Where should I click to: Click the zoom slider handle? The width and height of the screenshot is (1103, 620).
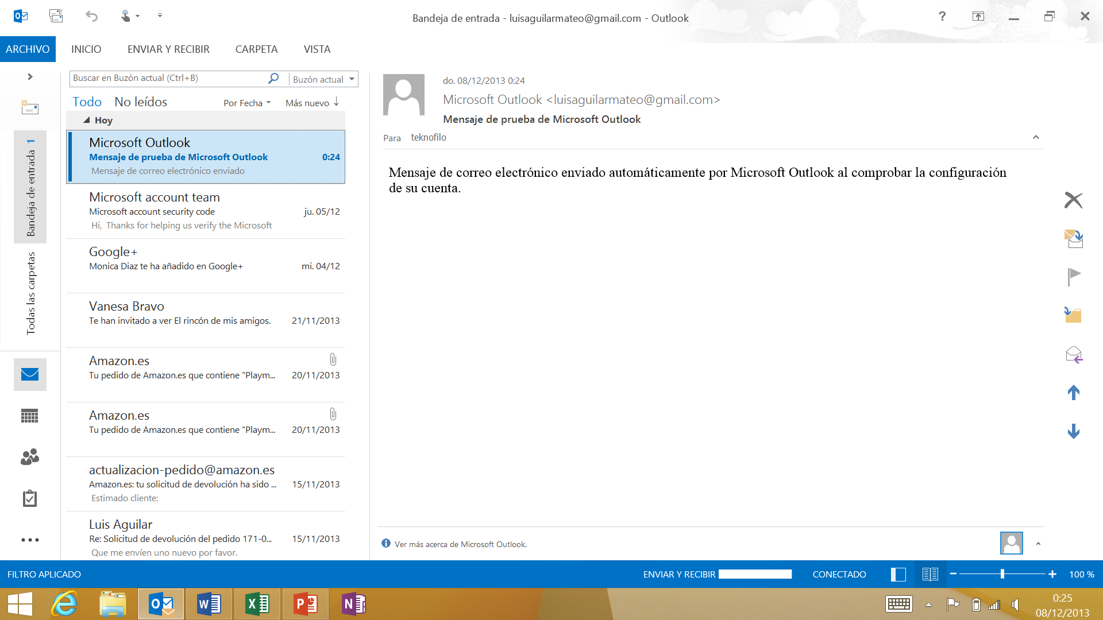[1002, 574]
